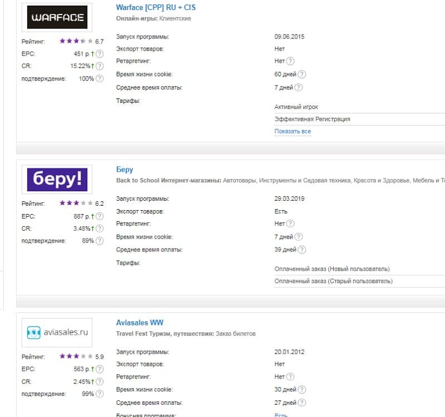Click help icon for Warface 7-day payment time

pos(298,87)
